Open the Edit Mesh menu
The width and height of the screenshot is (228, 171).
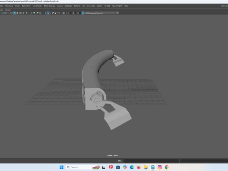26,6
